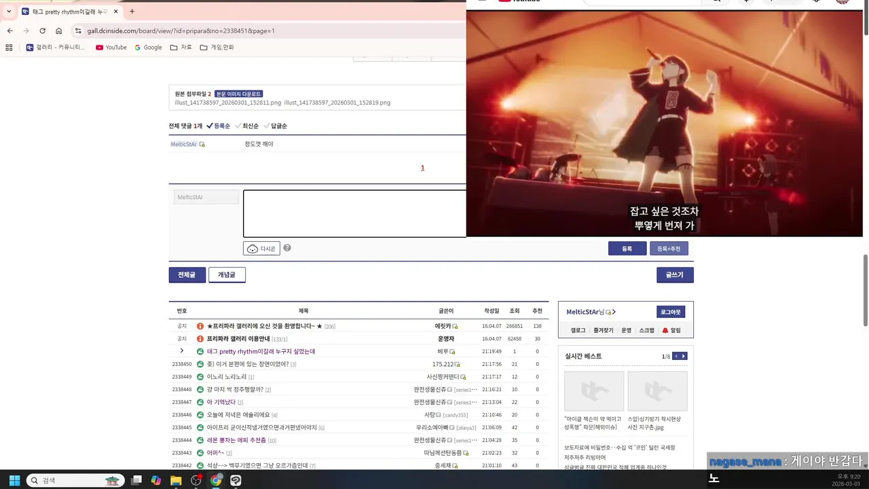Show next 실시간 베스트 page
869x489 pixels.
pos(684,356)
